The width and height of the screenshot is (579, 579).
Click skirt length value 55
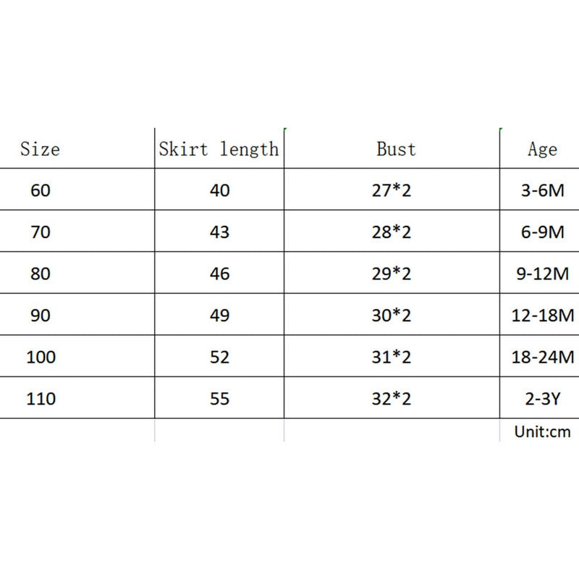coord(219,399)
